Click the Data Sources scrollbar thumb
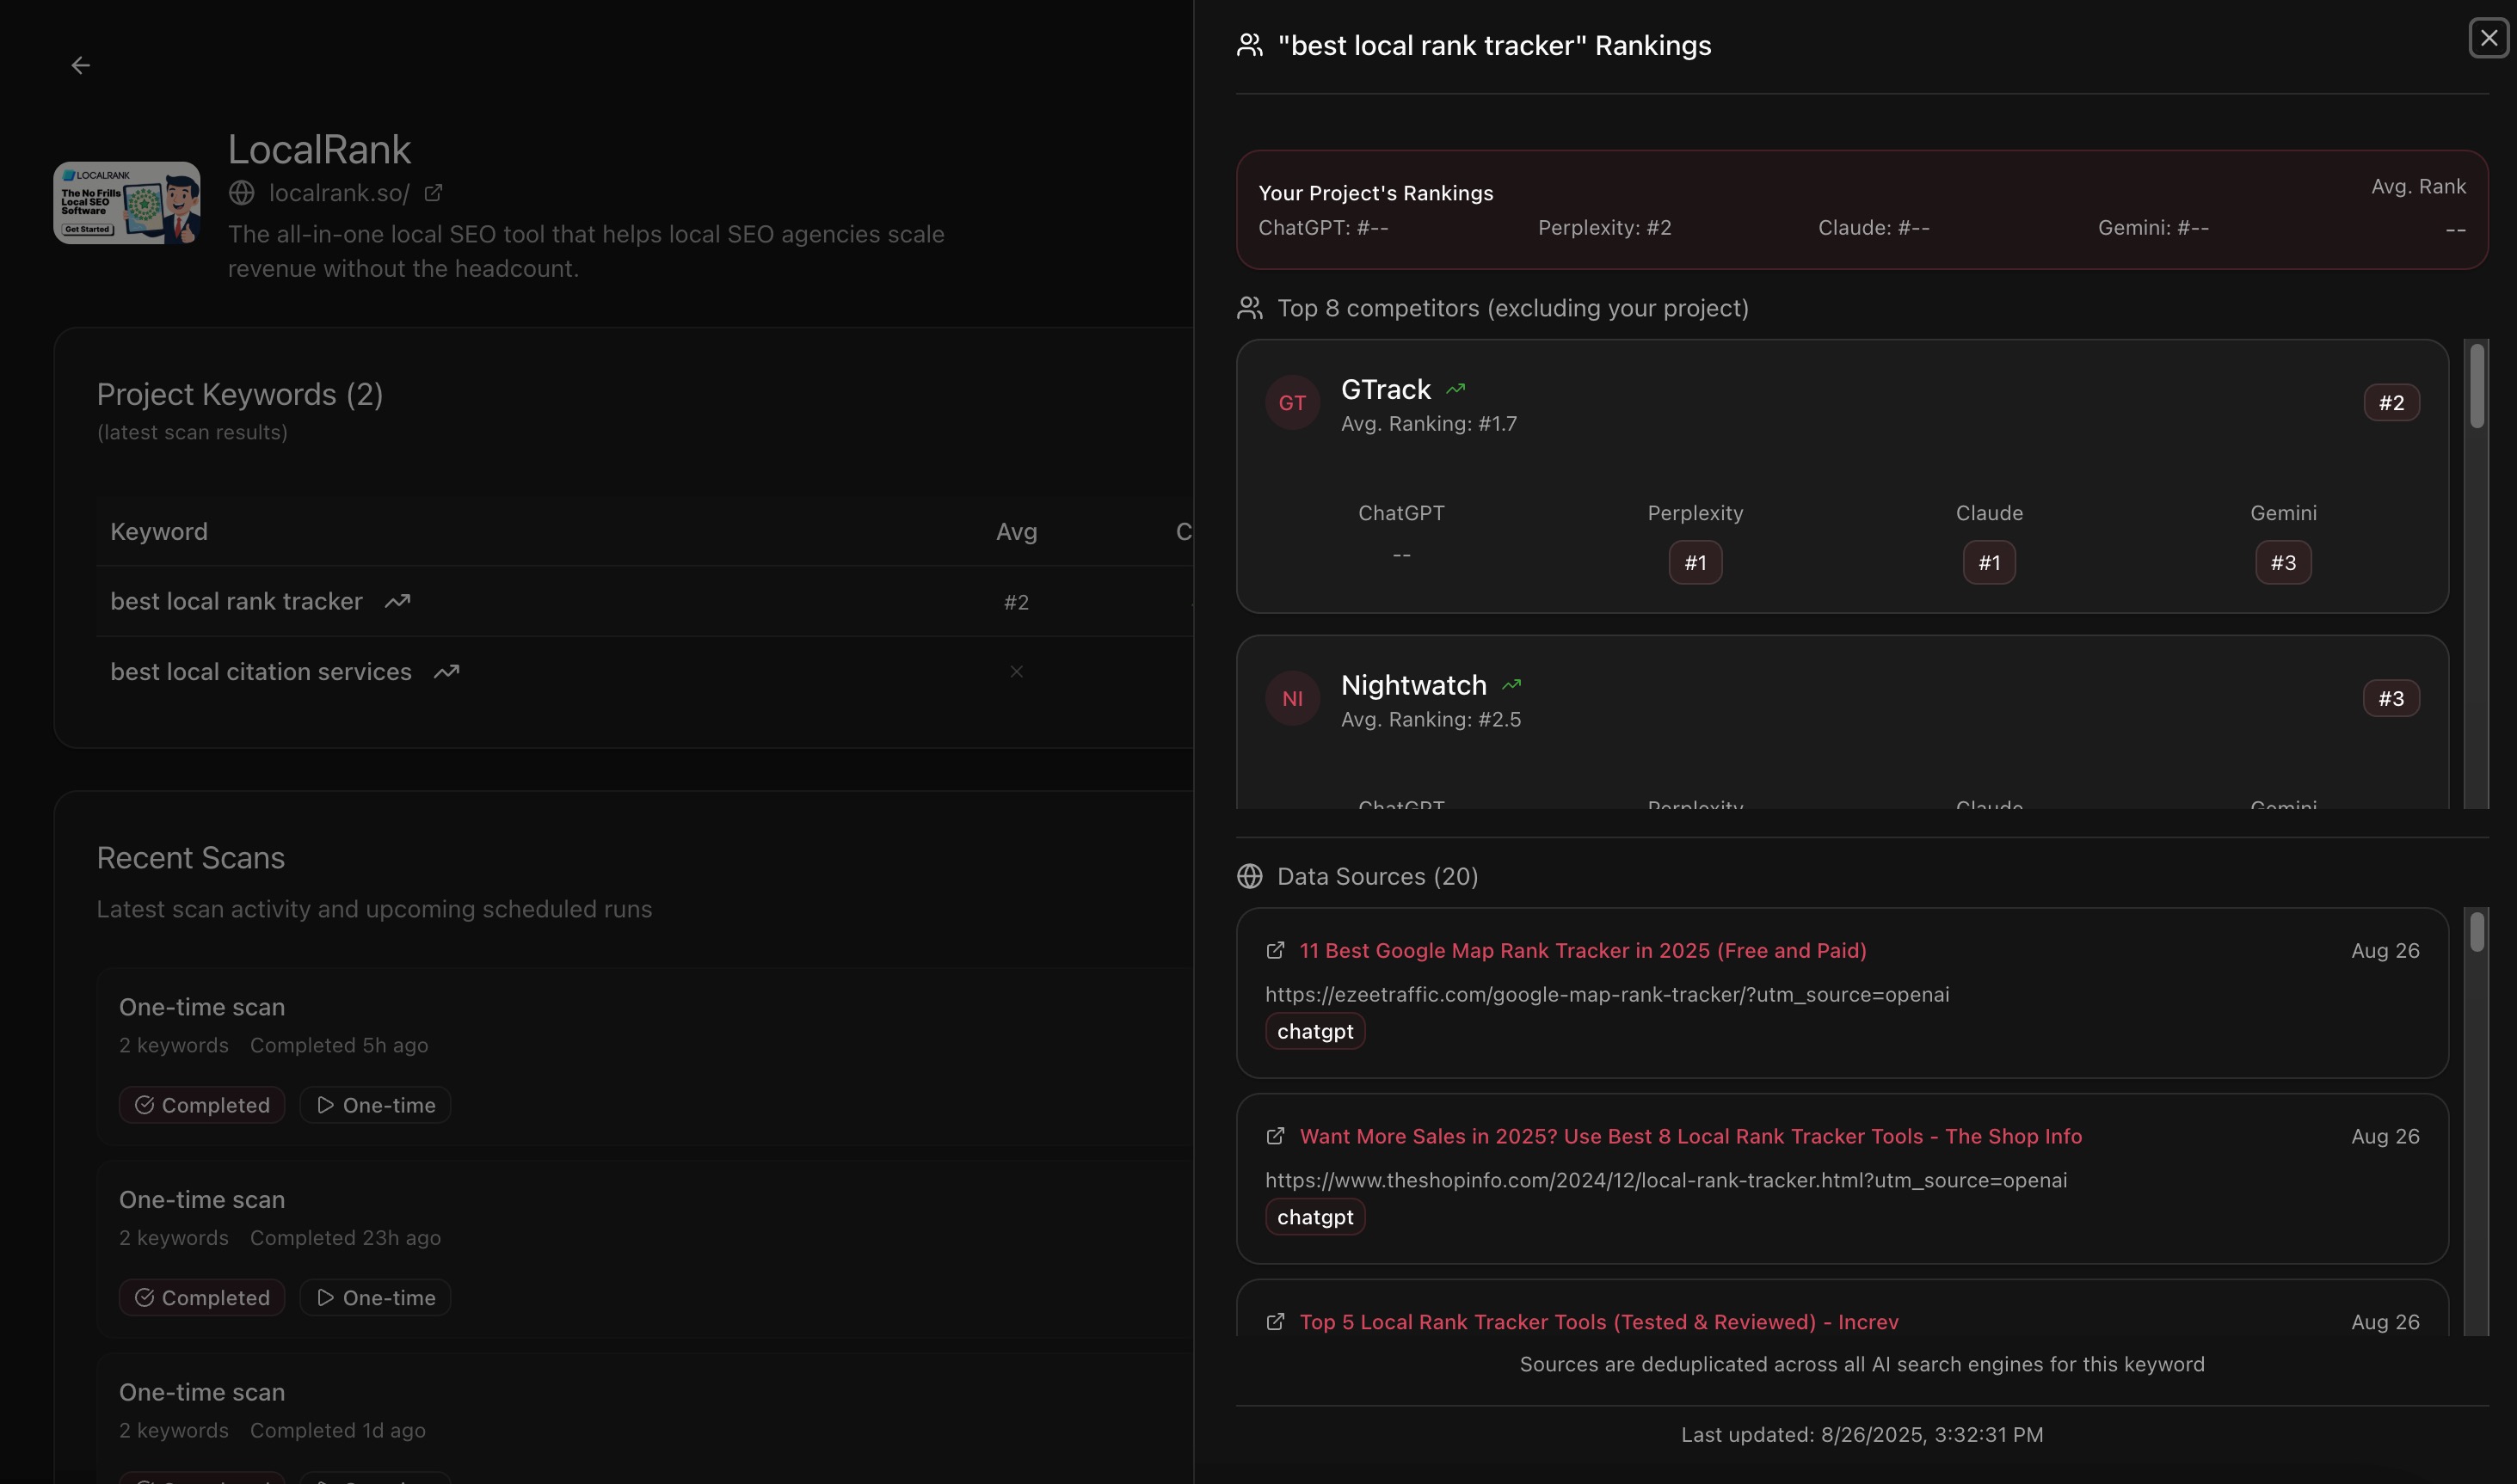This screenshot has height=1484, width=2517. [x=2477, y=932]
